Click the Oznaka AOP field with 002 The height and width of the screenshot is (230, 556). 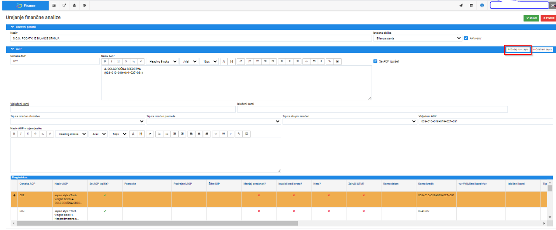[x=55, y=61]
